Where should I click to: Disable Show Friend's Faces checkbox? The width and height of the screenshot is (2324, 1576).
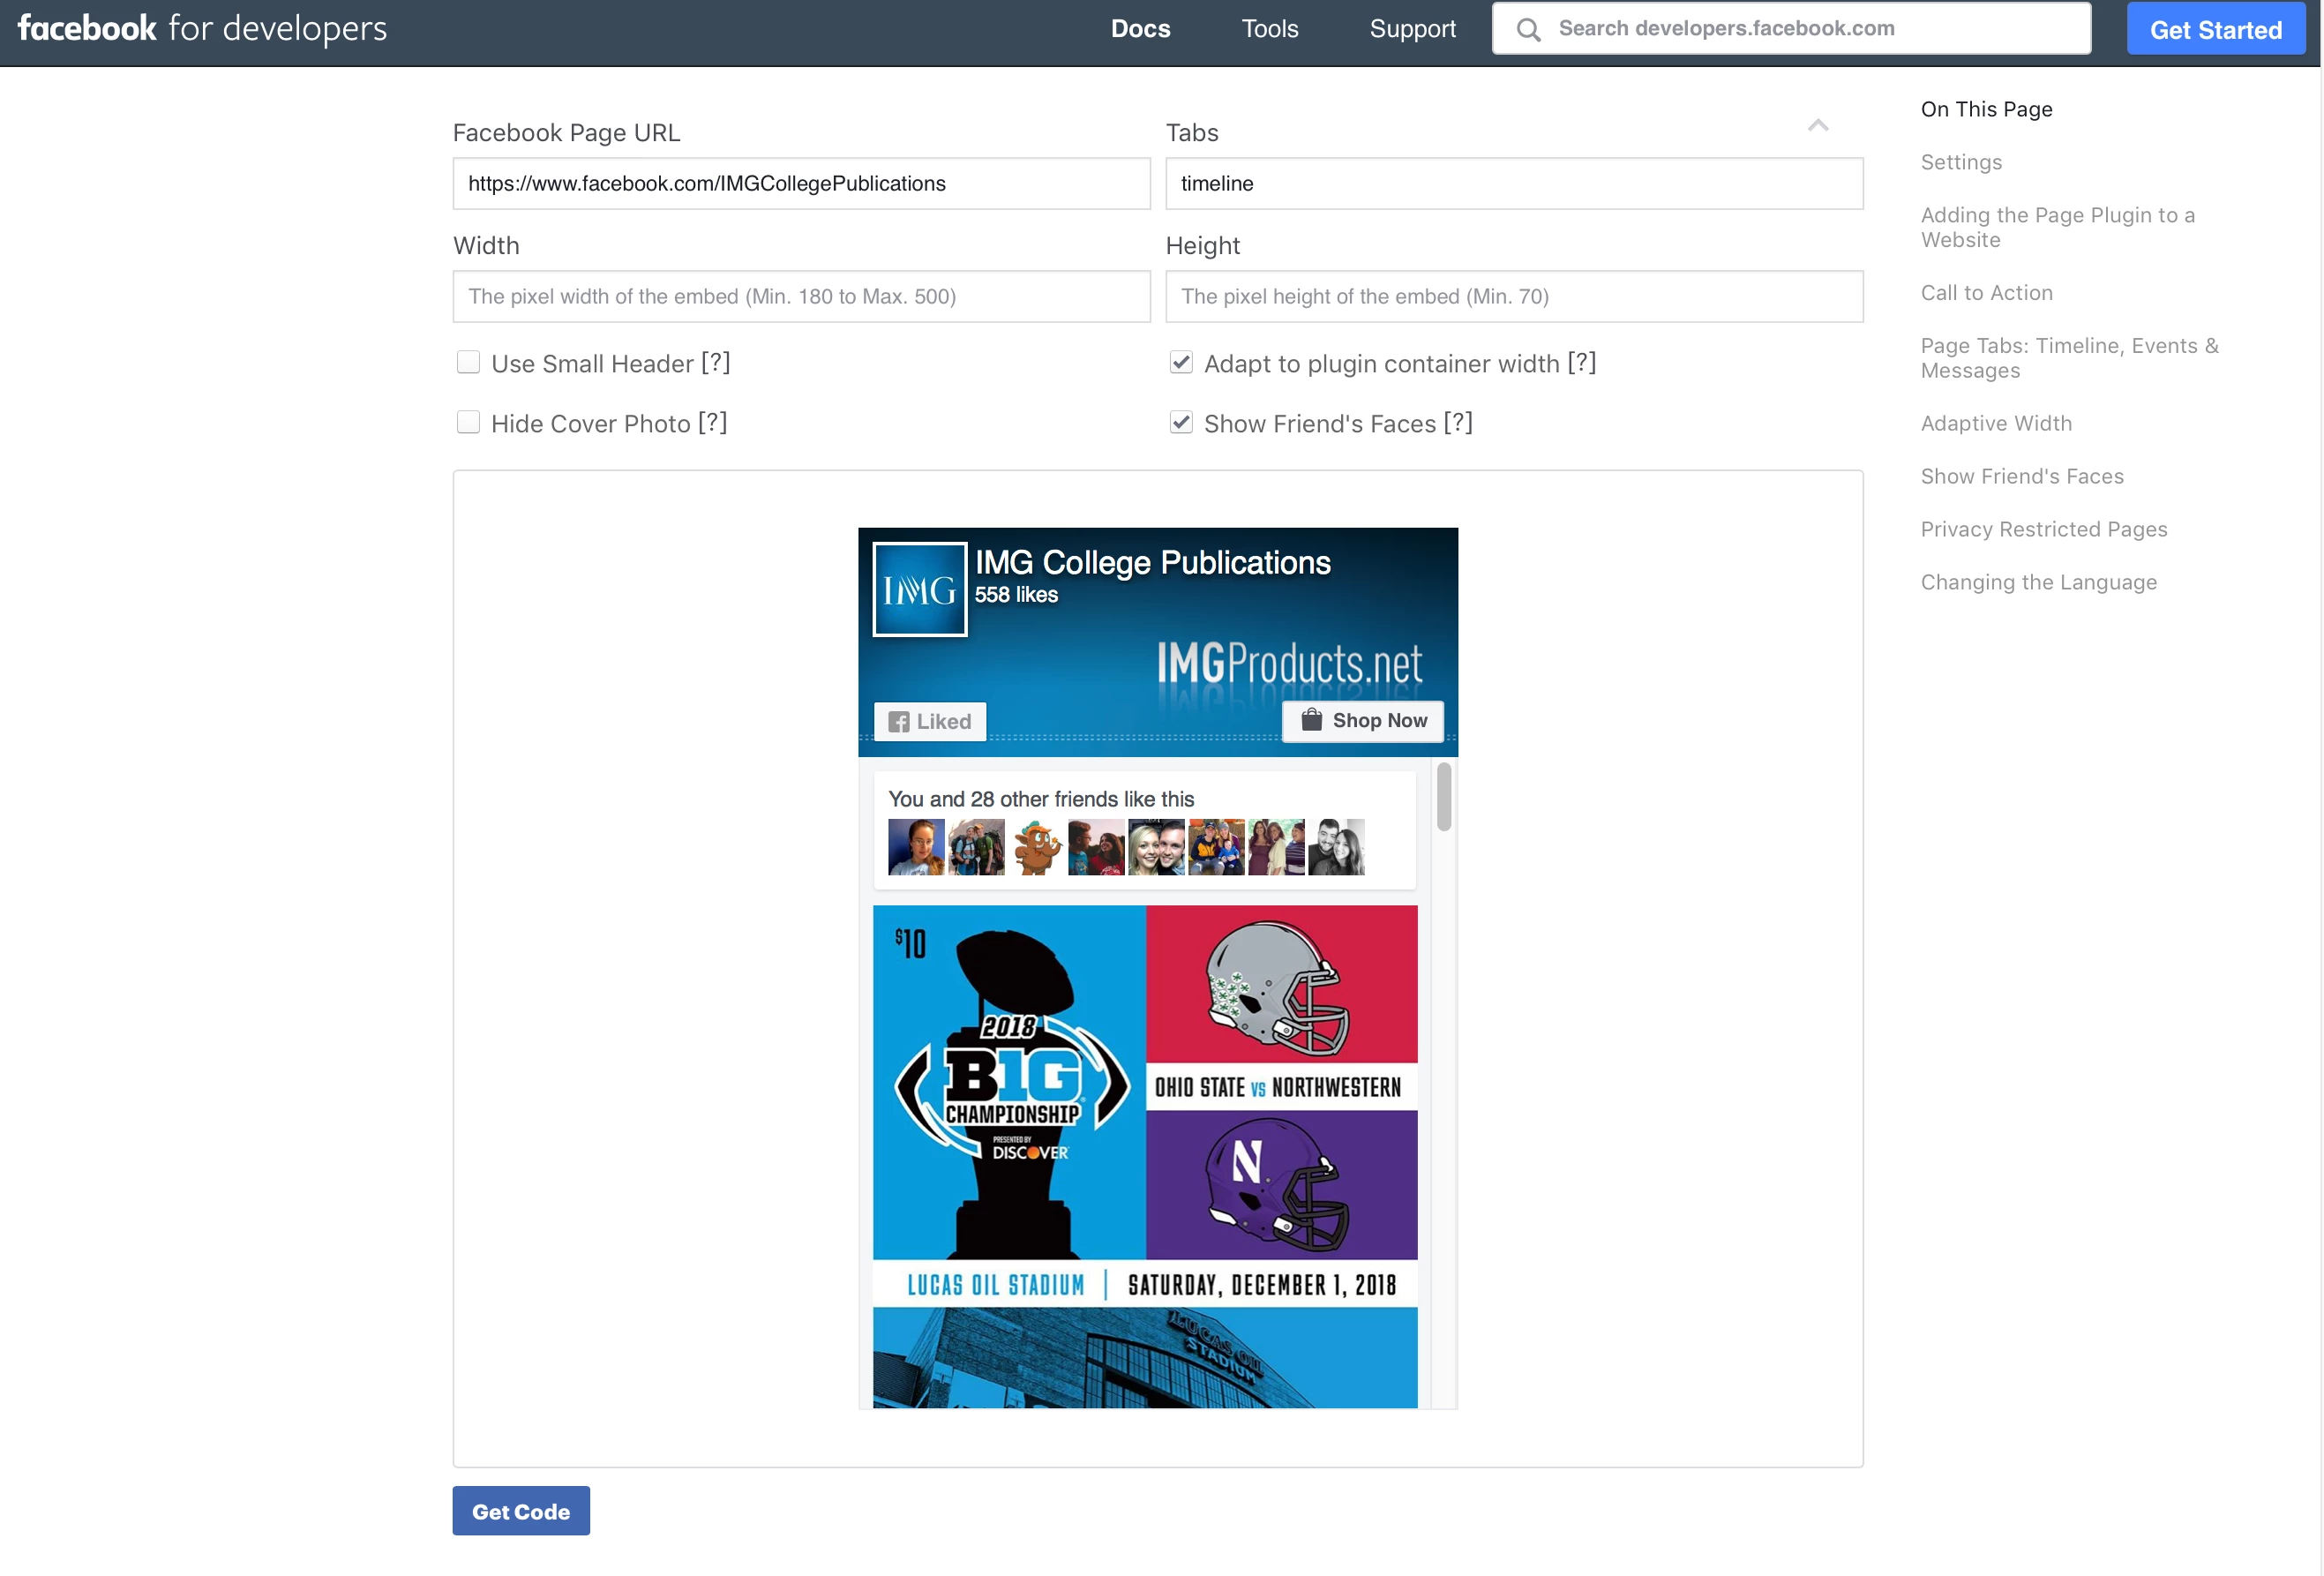[1181, 423]
